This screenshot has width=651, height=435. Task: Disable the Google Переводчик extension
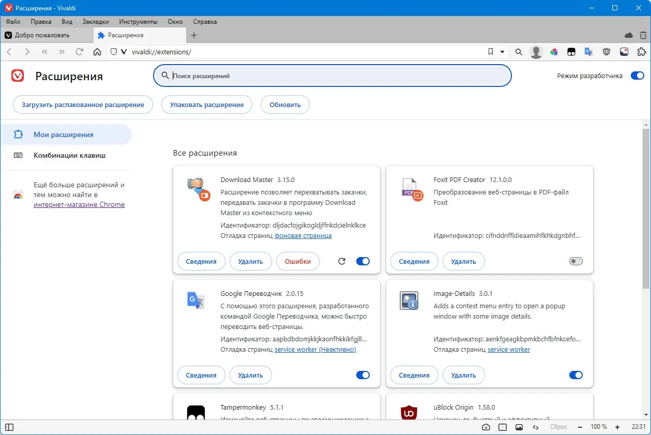click(363, 375)
